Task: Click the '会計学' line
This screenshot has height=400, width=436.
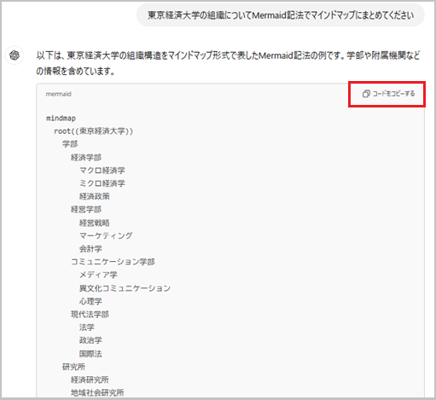Action: tap(90, 249)
